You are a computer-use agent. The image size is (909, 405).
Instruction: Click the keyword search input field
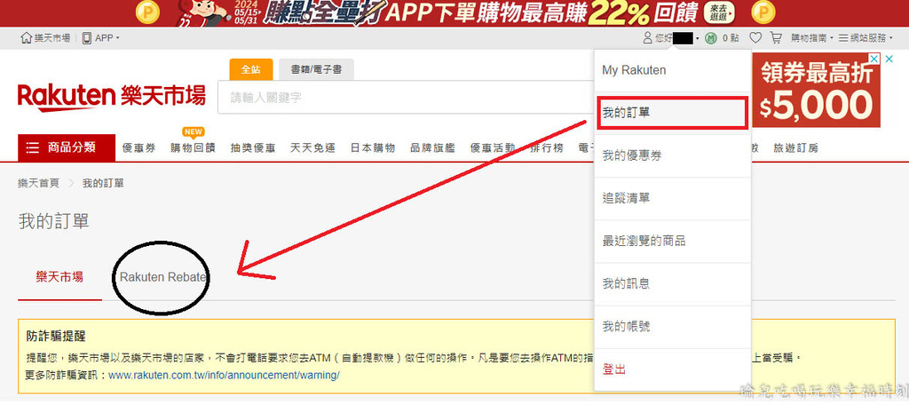406,98
